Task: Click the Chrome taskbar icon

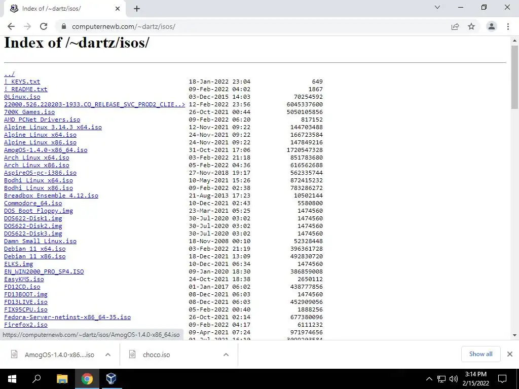Action: 87,379
